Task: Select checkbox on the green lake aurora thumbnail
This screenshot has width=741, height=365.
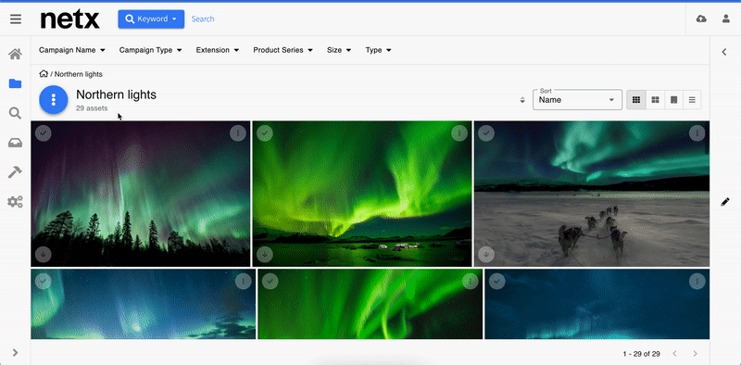Action: (x=265, y=133)
